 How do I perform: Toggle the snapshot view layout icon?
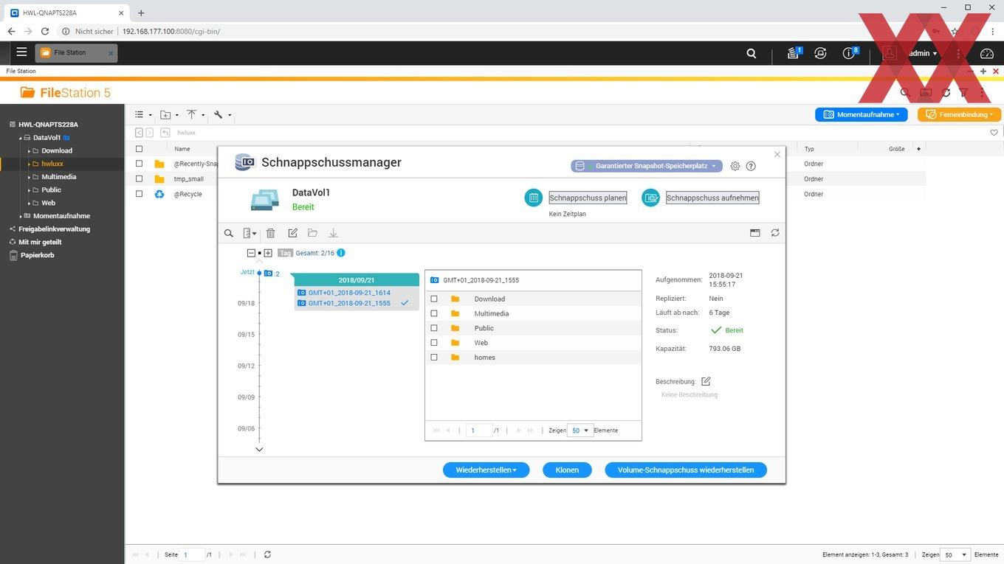point(754,233)
